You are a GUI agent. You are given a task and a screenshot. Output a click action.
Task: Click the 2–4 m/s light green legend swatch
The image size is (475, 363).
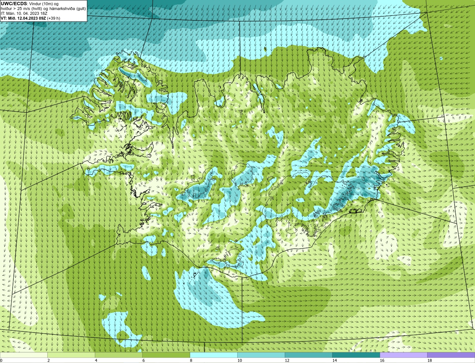click(x=71, y=355)
